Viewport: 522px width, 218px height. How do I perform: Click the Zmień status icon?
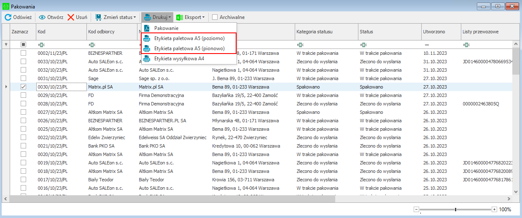pos(98,17)
